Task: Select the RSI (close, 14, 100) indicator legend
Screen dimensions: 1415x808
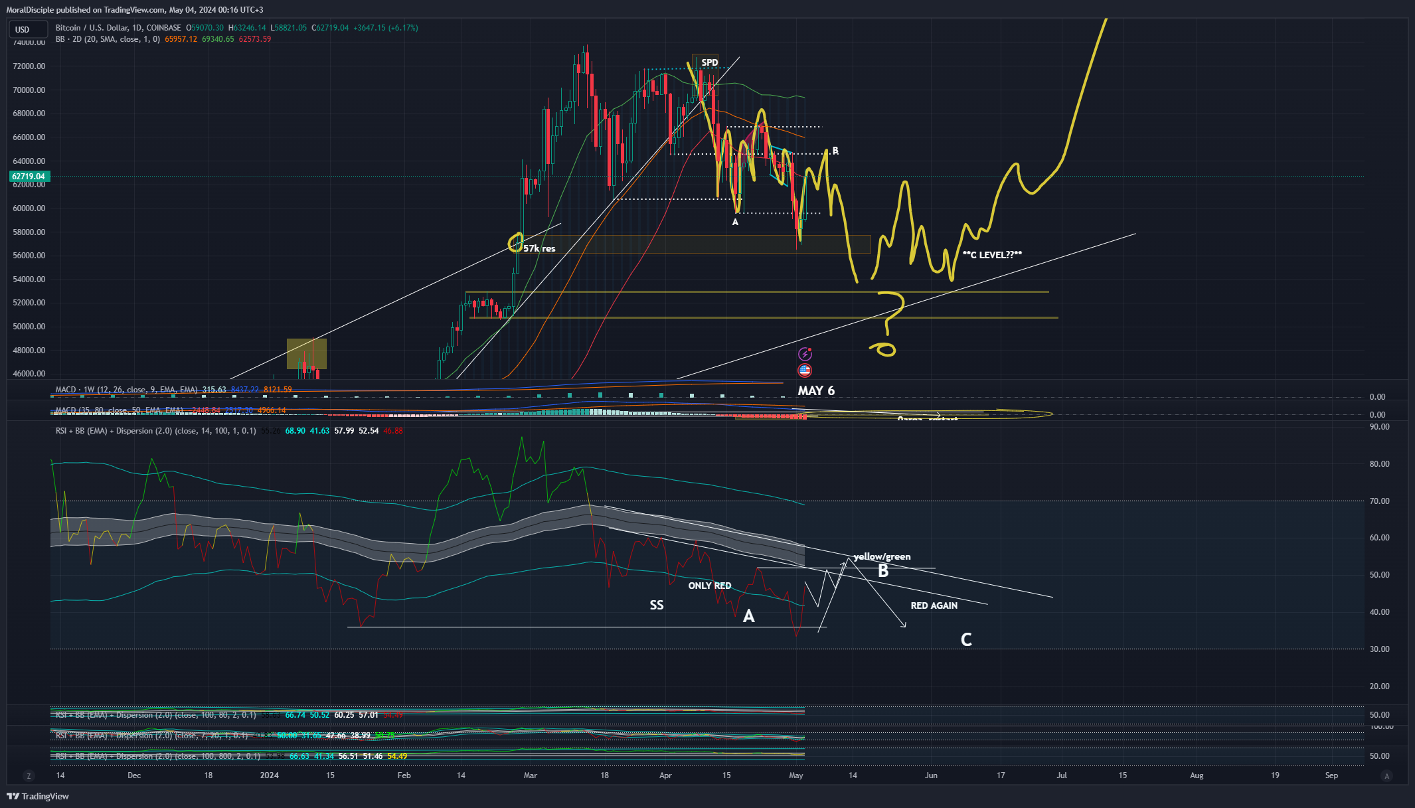Action: 155,431
